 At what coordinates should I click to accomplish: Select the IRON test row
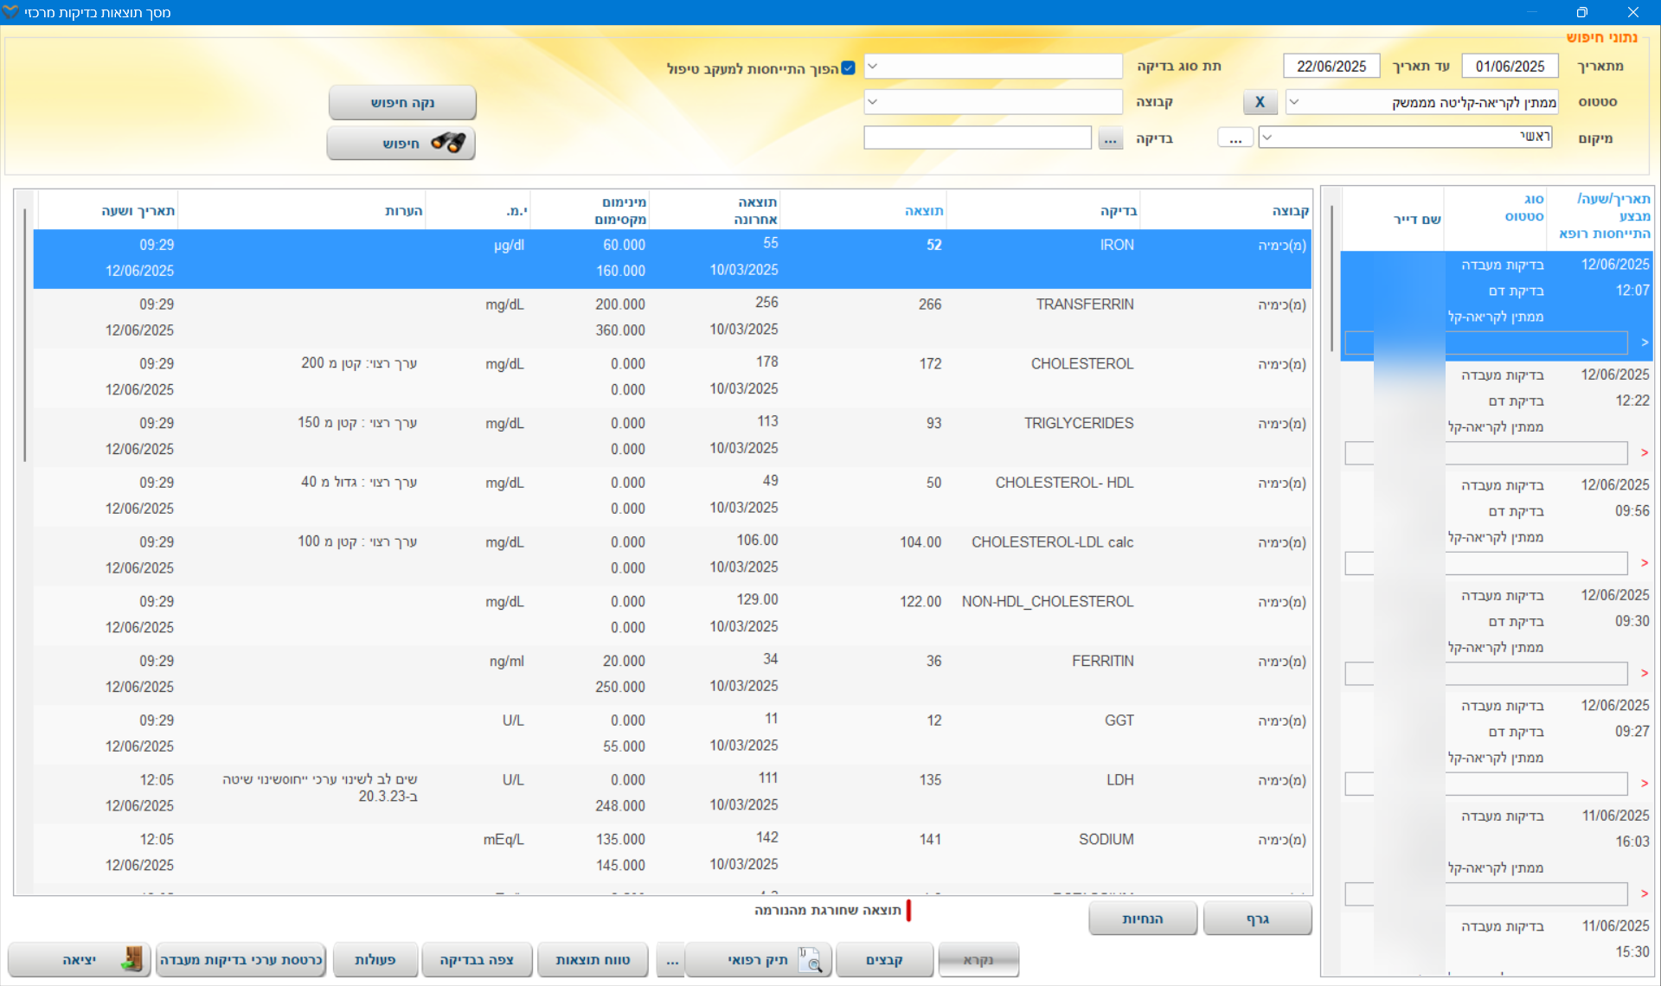click(x=672, y=259)
